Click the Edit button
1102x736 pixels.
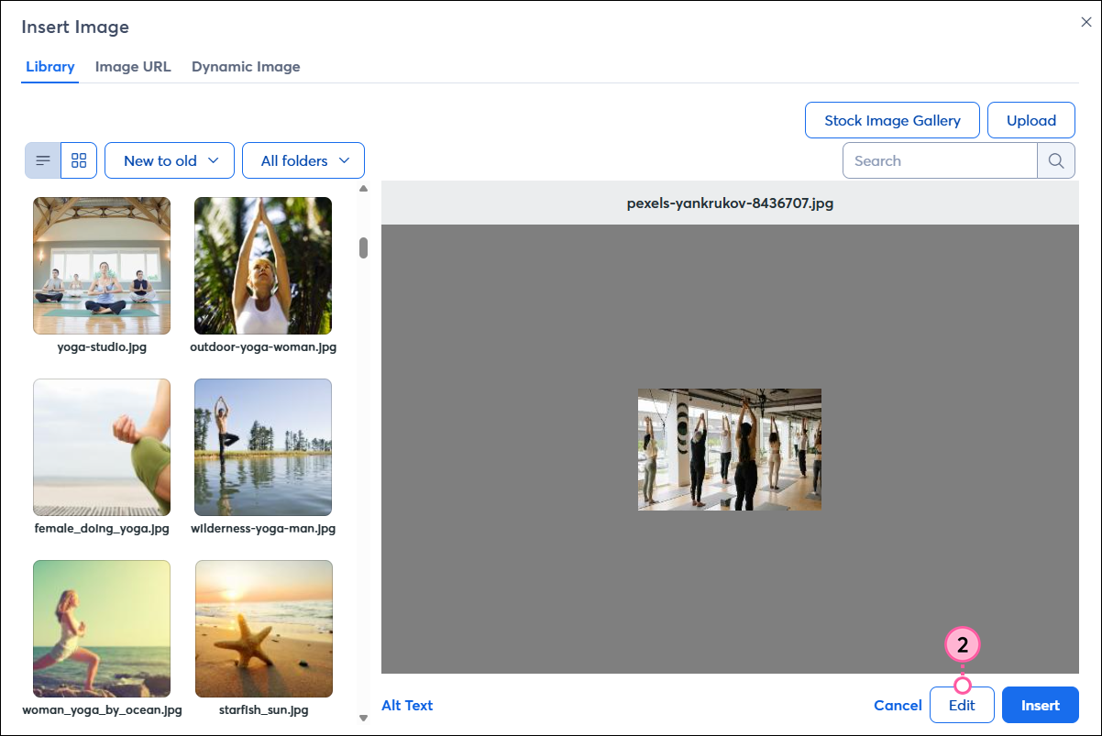point(962,706)
